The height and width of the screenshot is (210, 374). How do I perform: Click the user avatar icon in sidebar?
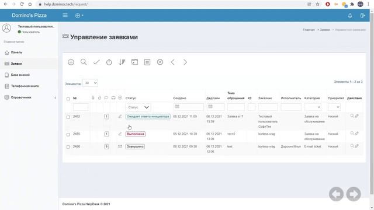6,29
